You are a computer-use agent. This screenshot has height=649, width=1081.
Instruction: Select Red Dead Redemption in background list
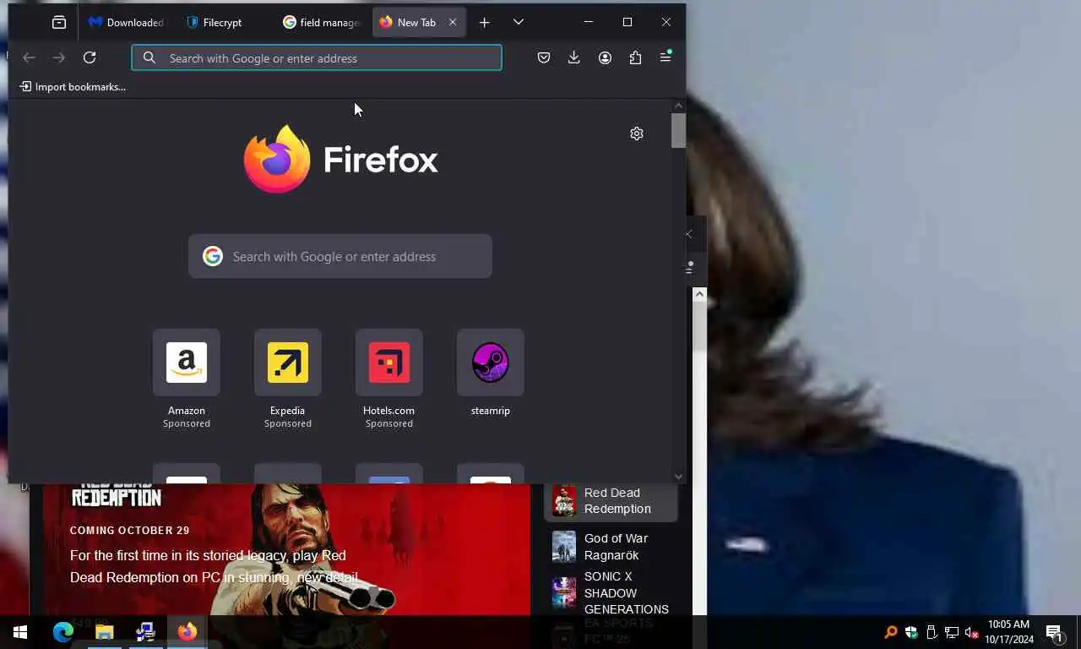[x=611, y=500]
